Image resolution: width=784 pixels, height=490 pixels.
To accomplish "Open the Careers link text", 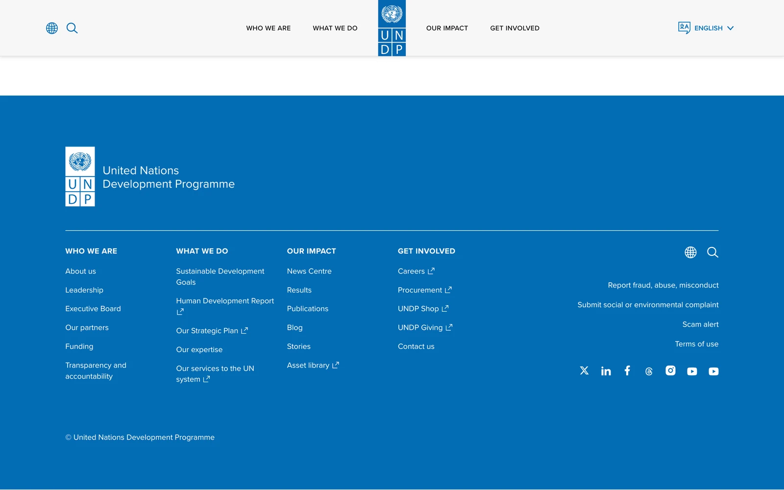I will click(411, 271).
